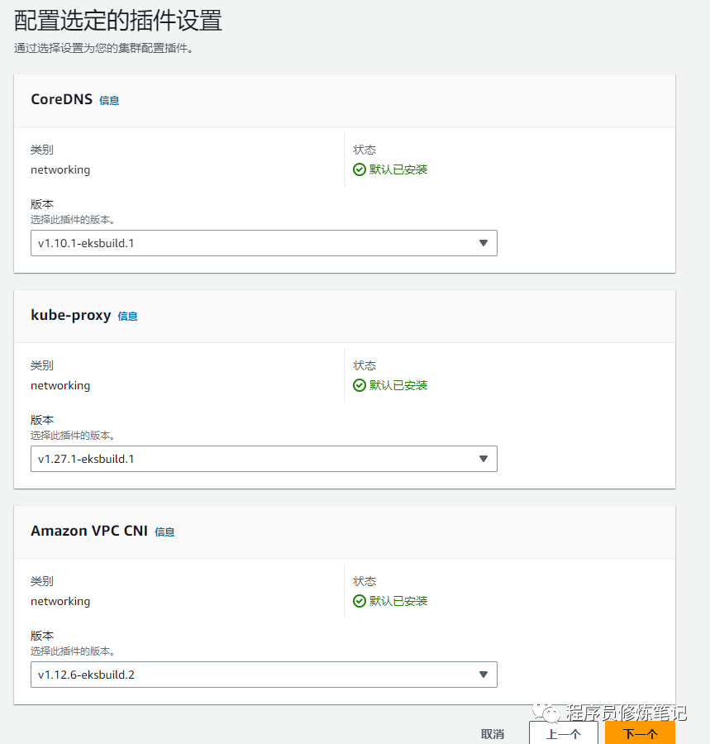Click the kube-proxy 默认已安装 status text
The image size is (710, 744).
point(398,385)
